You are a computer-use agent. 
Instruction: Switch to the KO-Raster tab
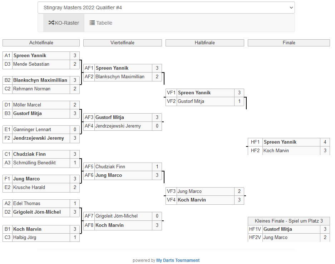[64, 23]
